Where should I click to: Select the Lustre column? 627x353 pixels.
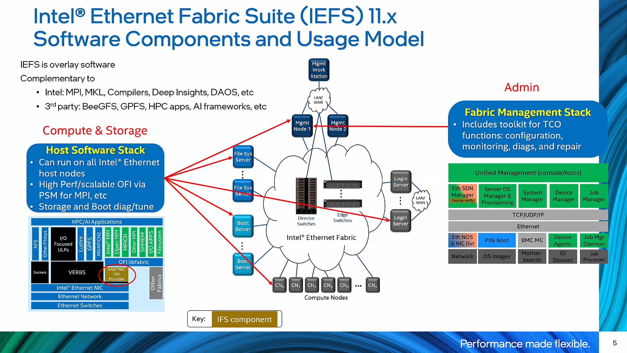click(81, 244)
